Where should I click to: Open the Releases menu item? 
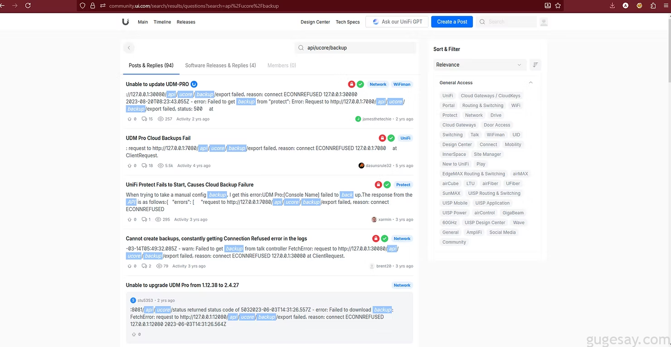(186, 22)
